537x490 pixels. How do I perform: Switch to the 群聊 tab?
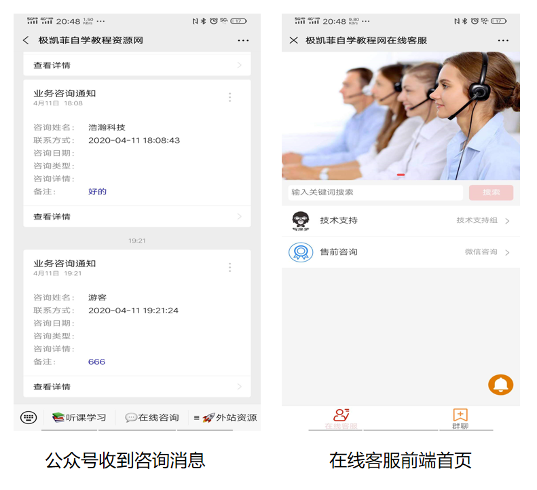pyautogui.click(x=460, y=418)
